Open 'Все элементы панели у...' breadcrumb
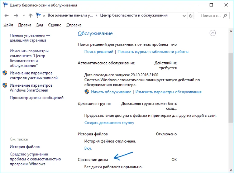The width and height of the screenshot is (234, 173). [x=70, y=15]
